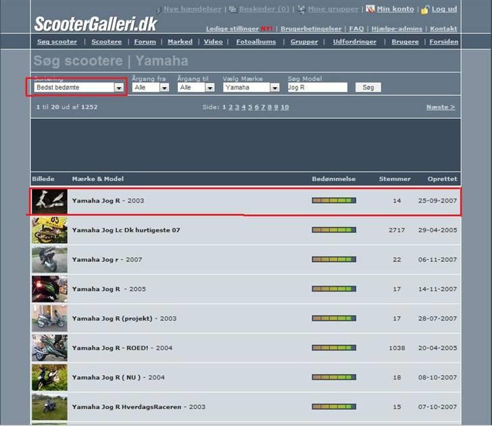This screenshot has width=492, height=426.
Task: Select Marked in the navigation bar
Action: (180, 42)
